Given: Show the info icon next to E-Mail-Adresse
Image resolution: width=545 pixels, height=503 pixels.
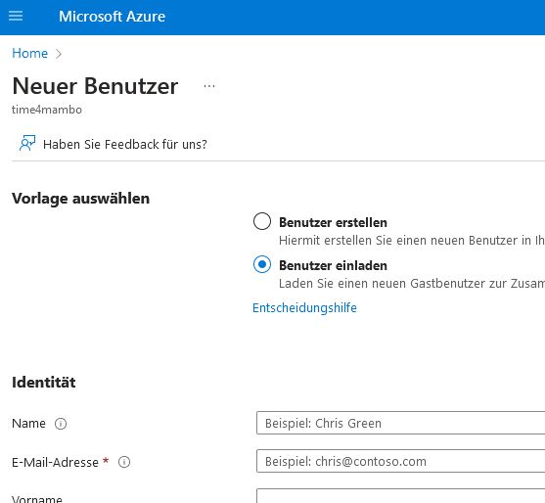Looking at the screenshot, I should pyautogui.click(x=124, y=462).
